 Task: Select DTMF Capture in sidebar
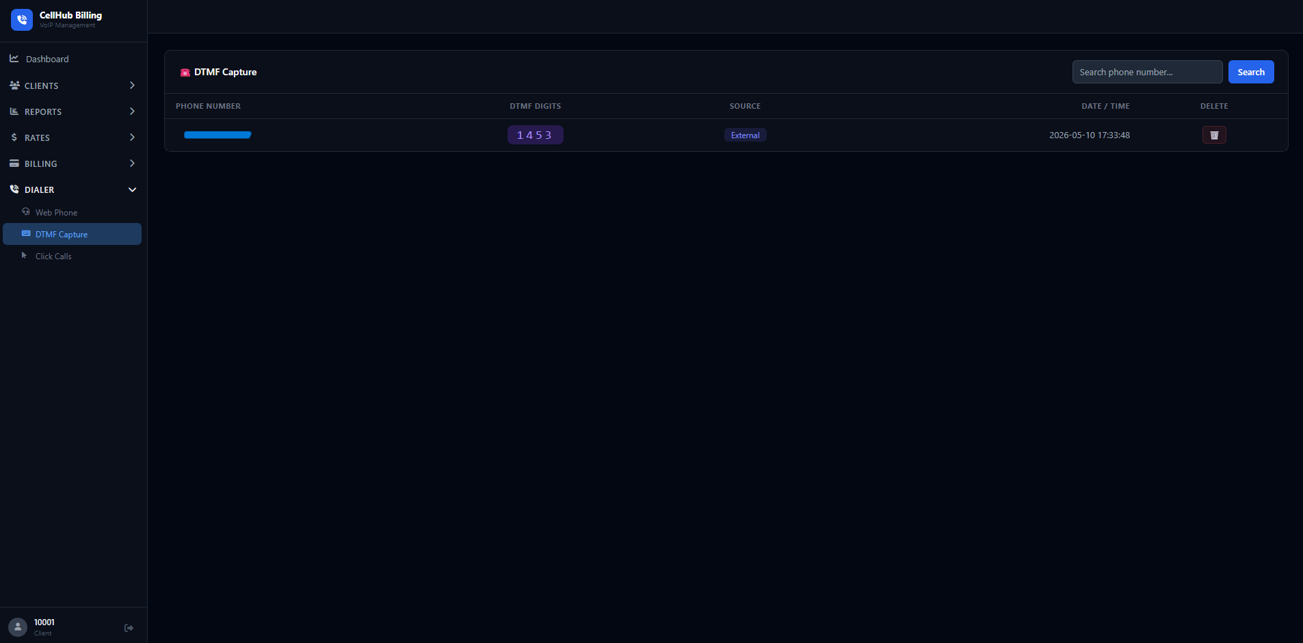(x=72, y=234)
